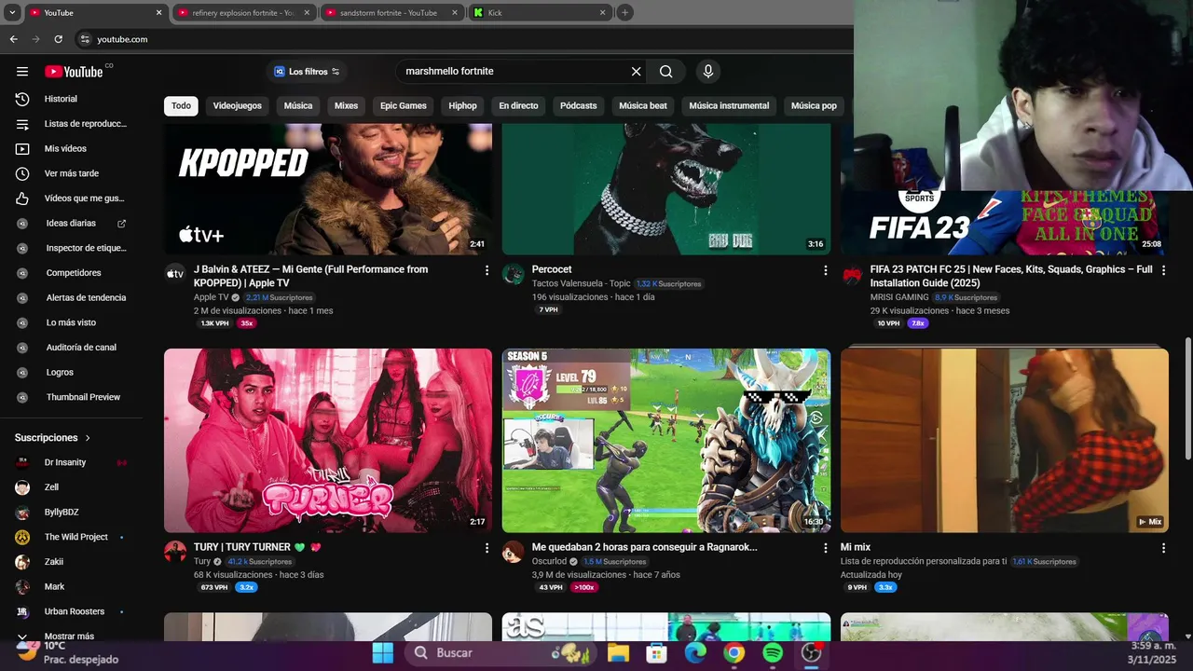The image size is (1193, 671).
Task: Switch to the Kick browser tab
Action: [x=541, y=13]
